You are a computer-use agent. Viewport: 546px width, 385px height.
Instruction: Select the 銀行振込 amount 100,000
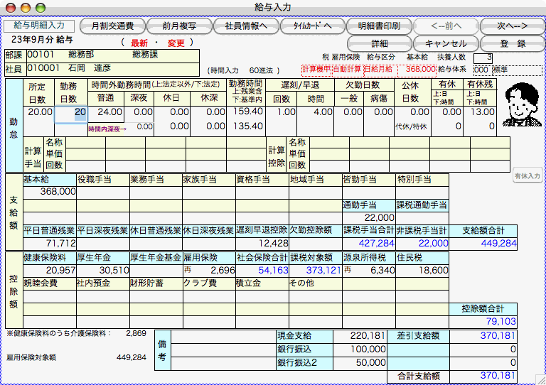tap(356, 349)
